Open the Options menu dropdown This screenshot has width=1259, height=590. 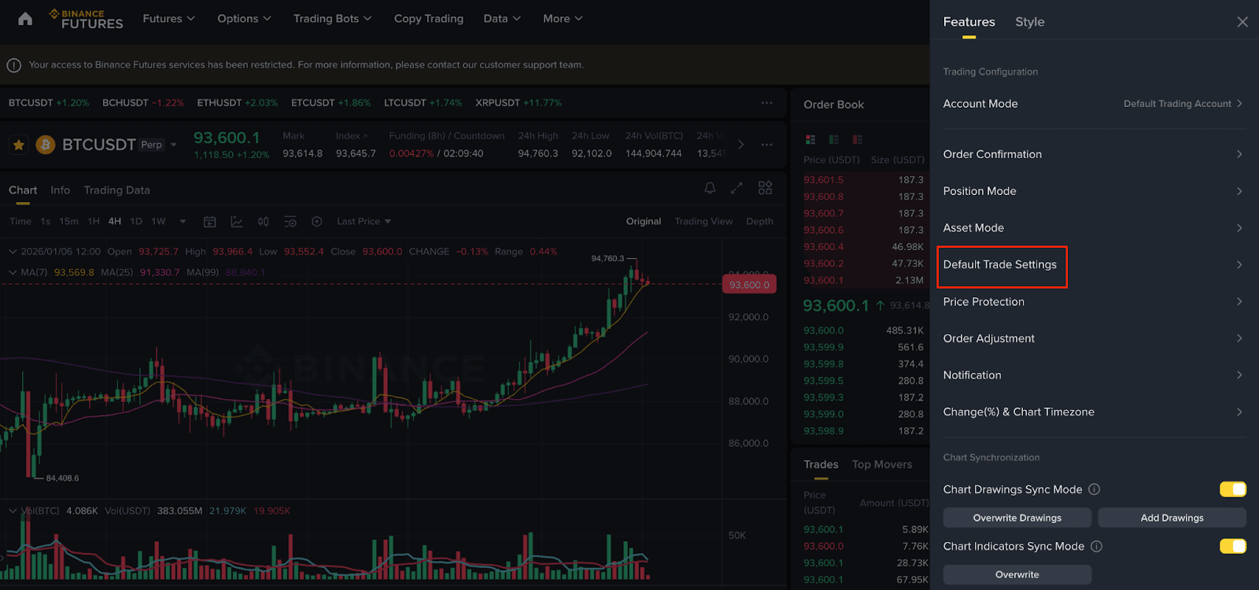tap(244, 19)
